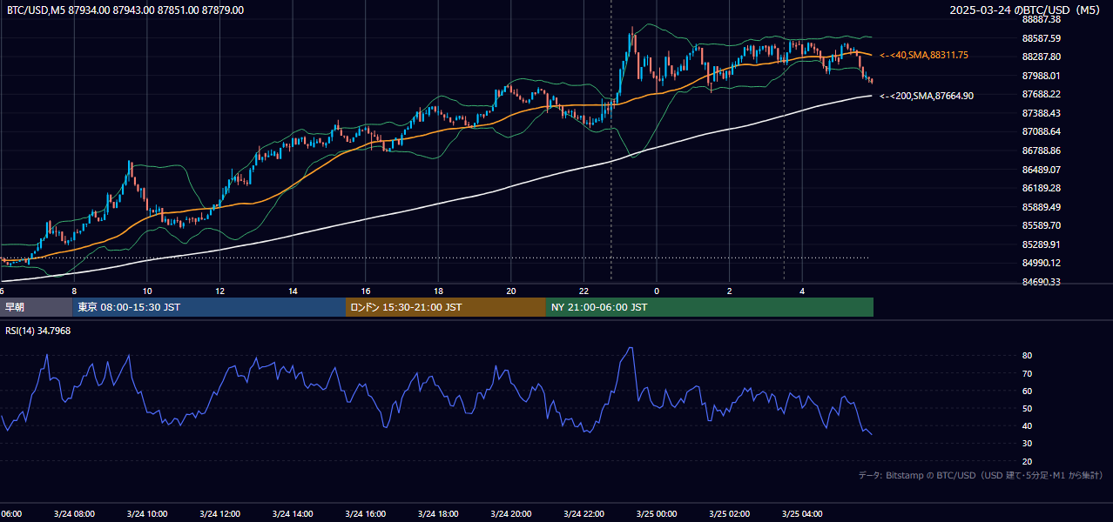Click price axis label 88587.59
The width and height of the screenshot is (1113, 522).
[x=1042, y=38]
